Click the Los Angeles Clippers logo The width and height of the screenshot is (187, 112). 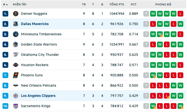tap(16, 96)
